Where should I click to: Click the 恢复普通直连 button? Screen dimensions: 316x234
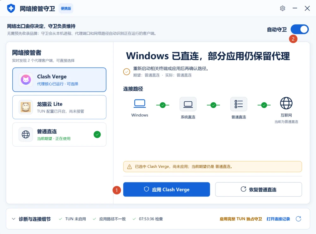pos(258,189)
